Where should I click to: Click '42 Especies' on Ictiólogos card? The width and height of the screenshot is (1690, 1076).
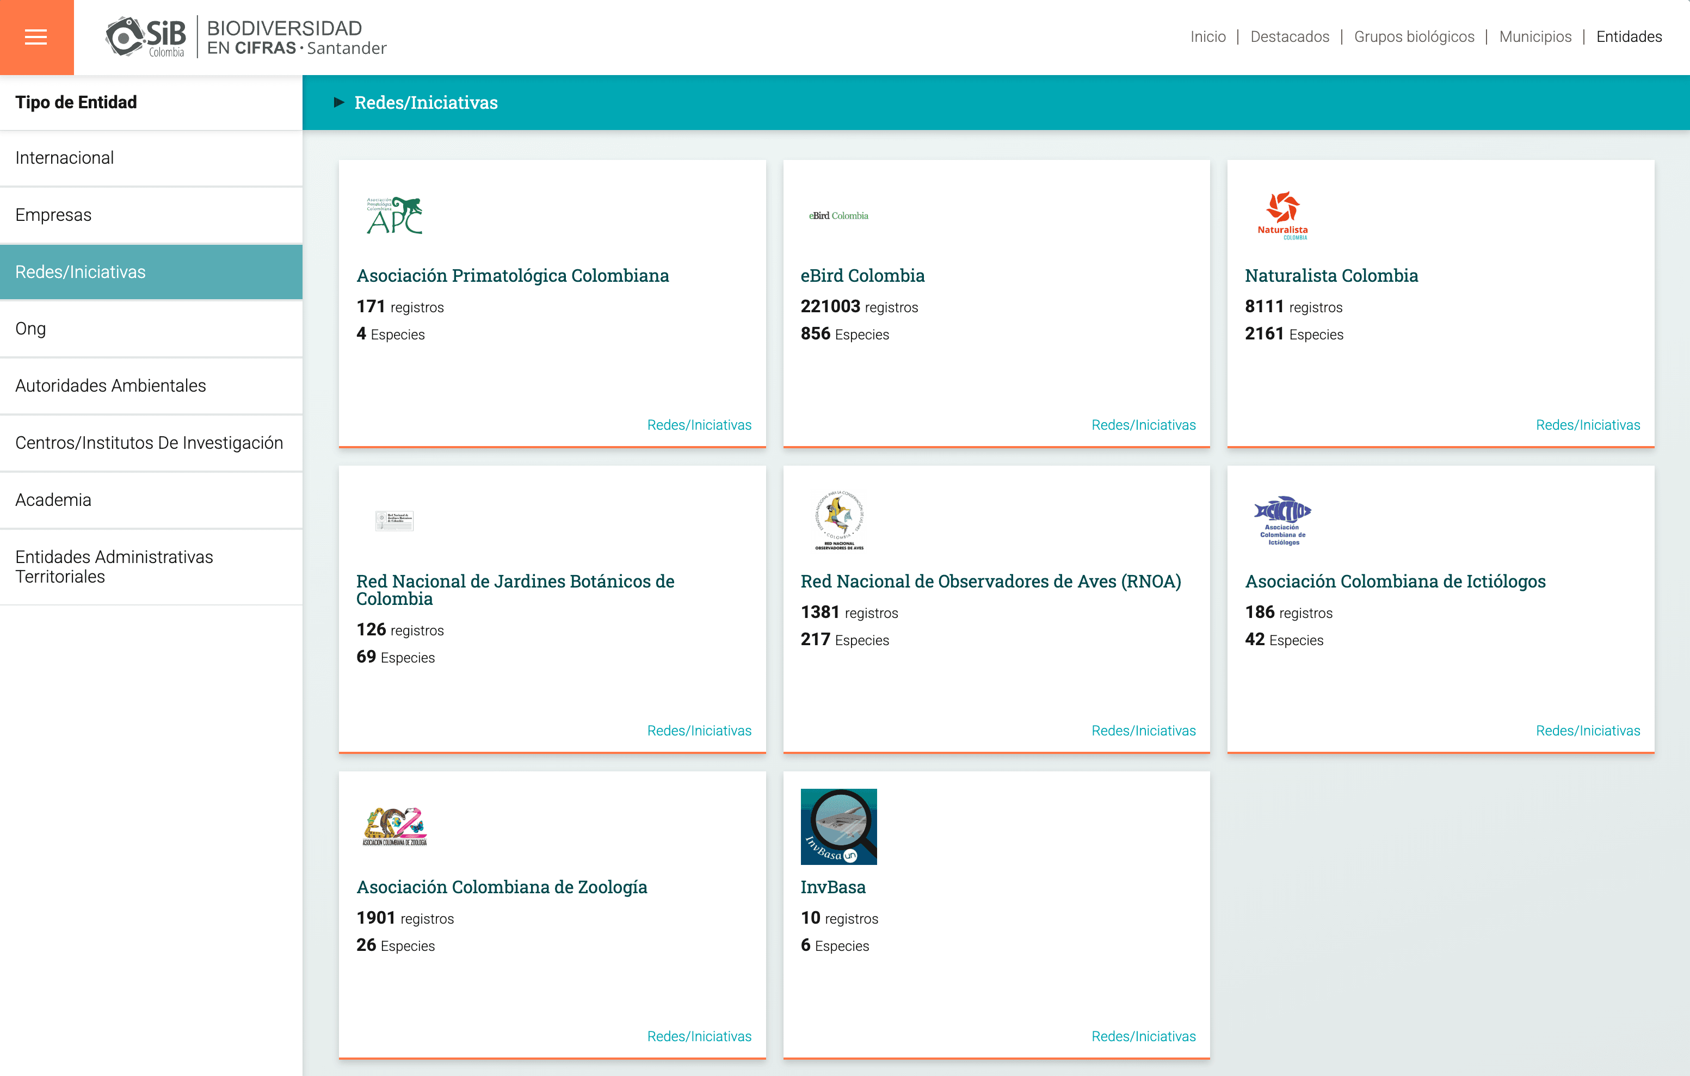coord(1284,640)
